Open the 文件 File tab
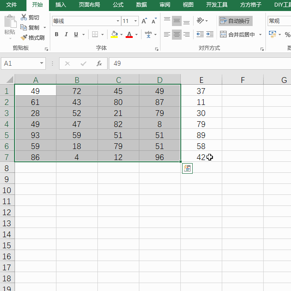 tap(11, 4)
